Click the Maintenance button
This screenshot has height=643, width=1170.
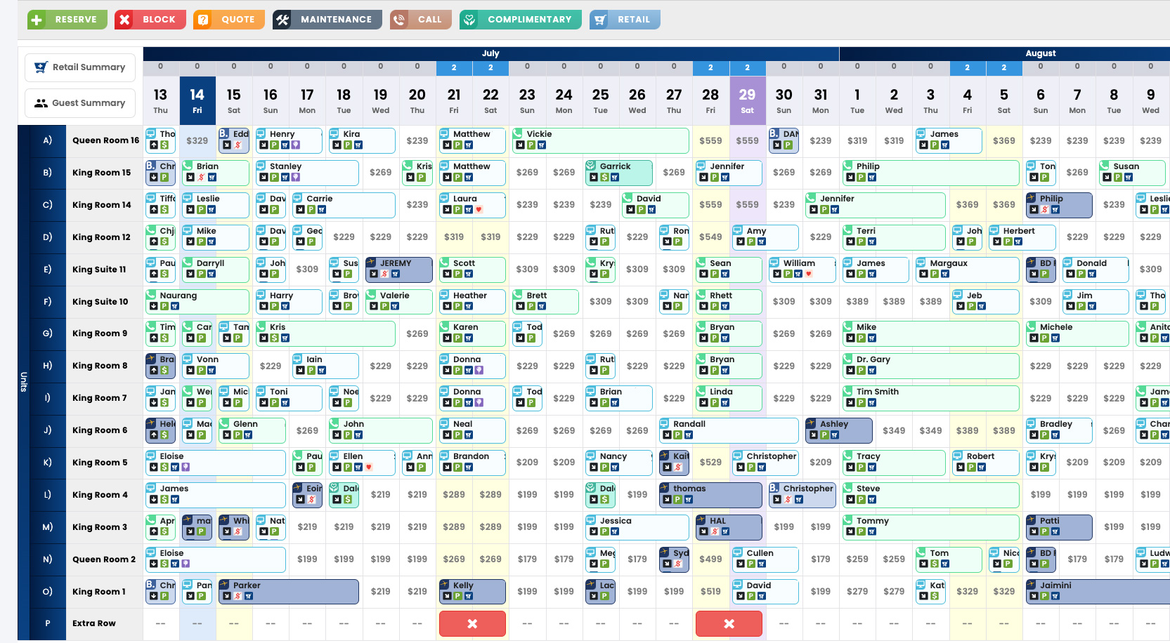pyautogui.click(x=327, y=20)
